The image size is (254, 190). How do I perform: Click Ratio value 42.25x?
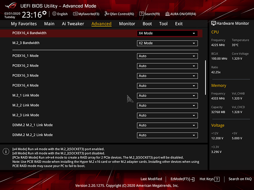tap(216, 72)
